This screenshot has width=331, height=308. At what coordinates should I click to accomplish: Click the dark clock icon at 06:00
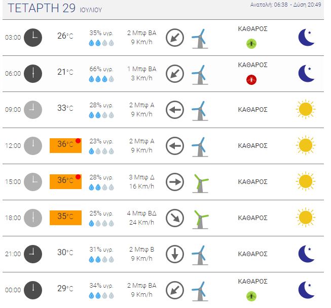(x=33, y=74)
